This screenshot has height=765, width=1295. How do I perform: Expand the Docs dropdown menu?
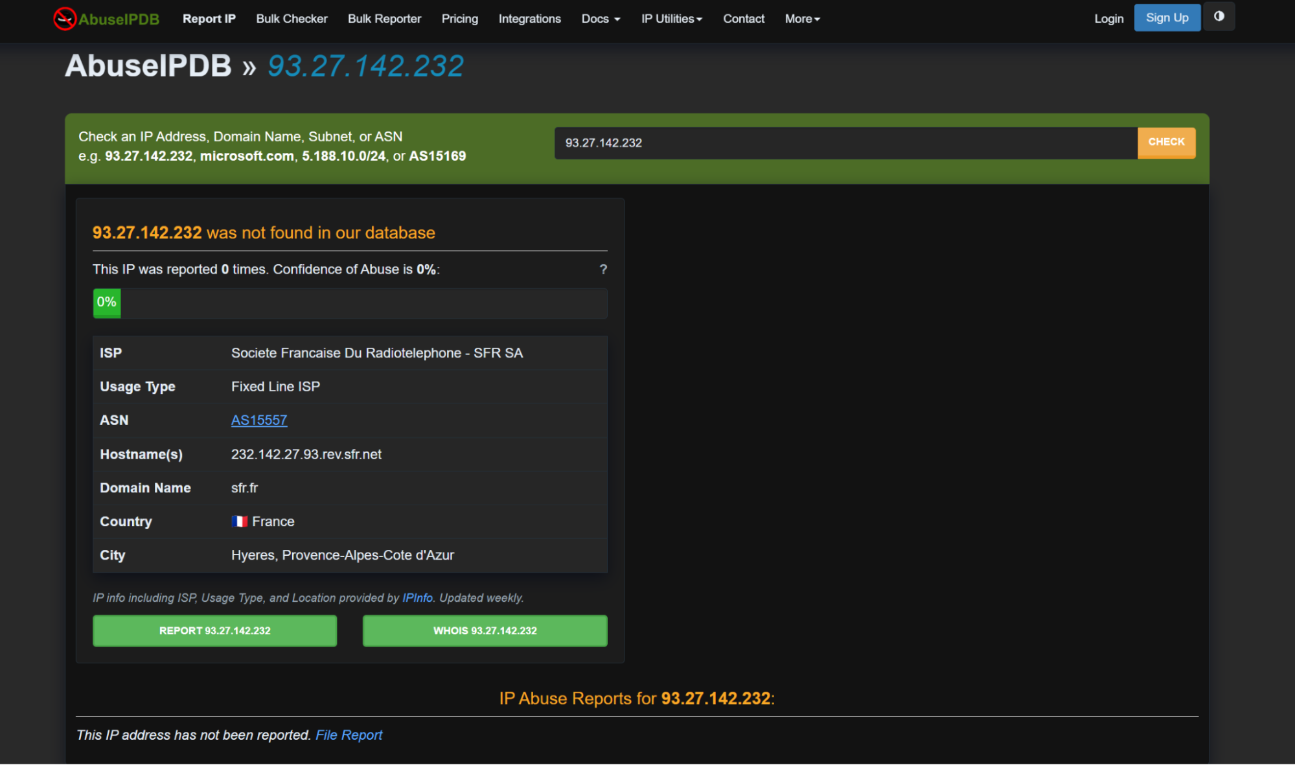(601, 19)
